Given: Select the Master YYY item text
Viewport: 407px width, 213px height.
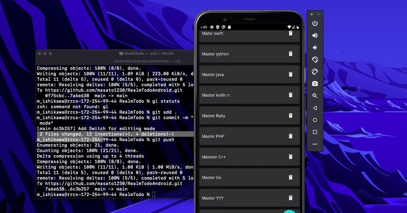Looking at the screenshot, I should click(213, 198).
